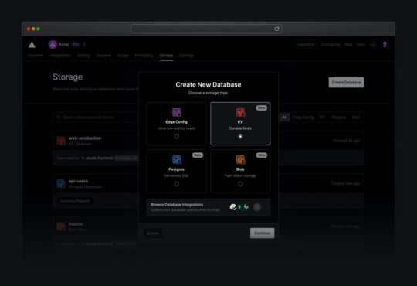The width and height of the screenshot is (417, 286).
Task: Switch to the Monitoring tab
Action: pyautogui.click(x=144, y=56)
